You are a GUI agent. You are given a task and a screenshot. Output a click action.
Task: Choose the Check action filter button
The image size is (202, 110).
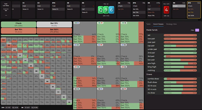point(18,24)
